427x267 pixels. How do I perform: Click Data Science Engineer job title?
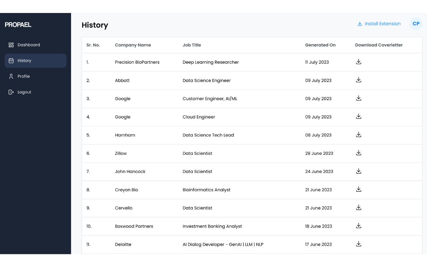[x=206, y=80]
